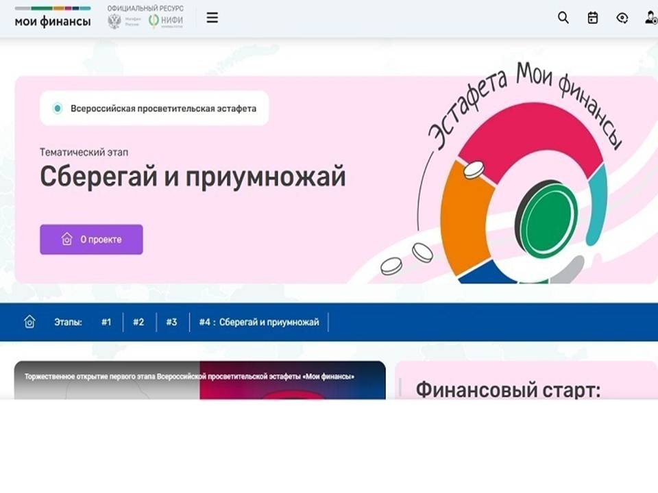Click the НИФИ logo
Image resolution: width=658 pixels, height=493 pixels.
pos(166,21)
